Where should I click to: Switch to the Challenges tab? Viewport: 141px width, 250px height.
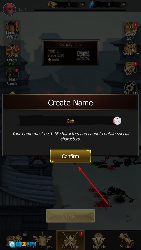[x=42, y=240]
